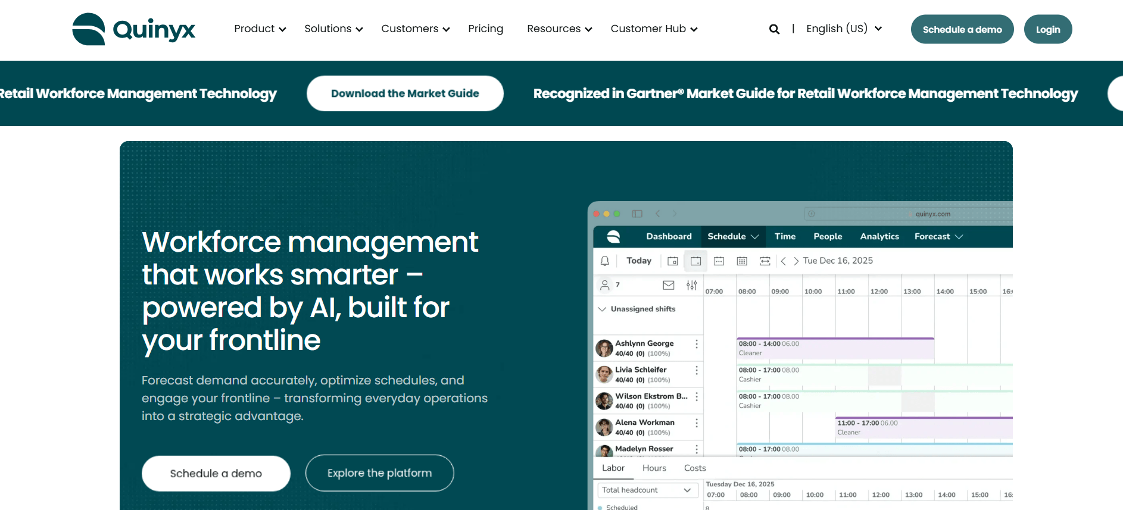Select the Costs tab in the bottom panel

pos(695,468)
